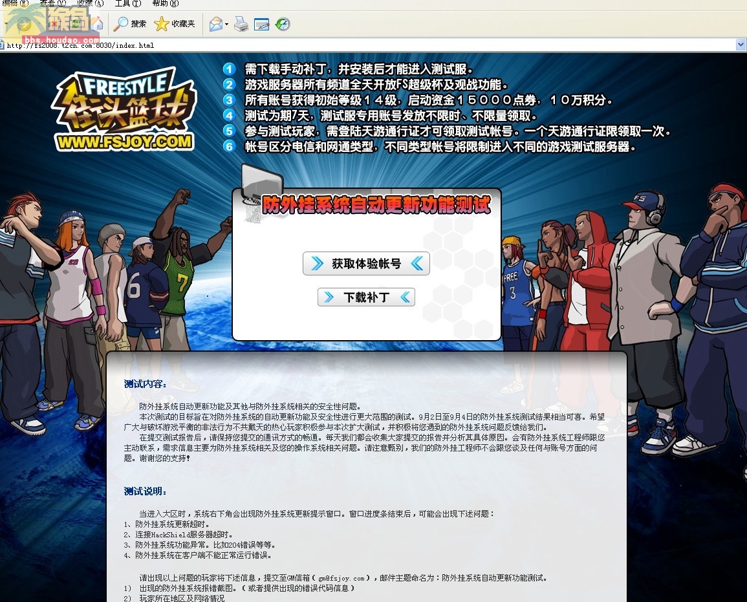Click the green Messenger clock toolbar icon
This screenshot has width=747, height=602.
pyautogui.click(x=283, y=24)
